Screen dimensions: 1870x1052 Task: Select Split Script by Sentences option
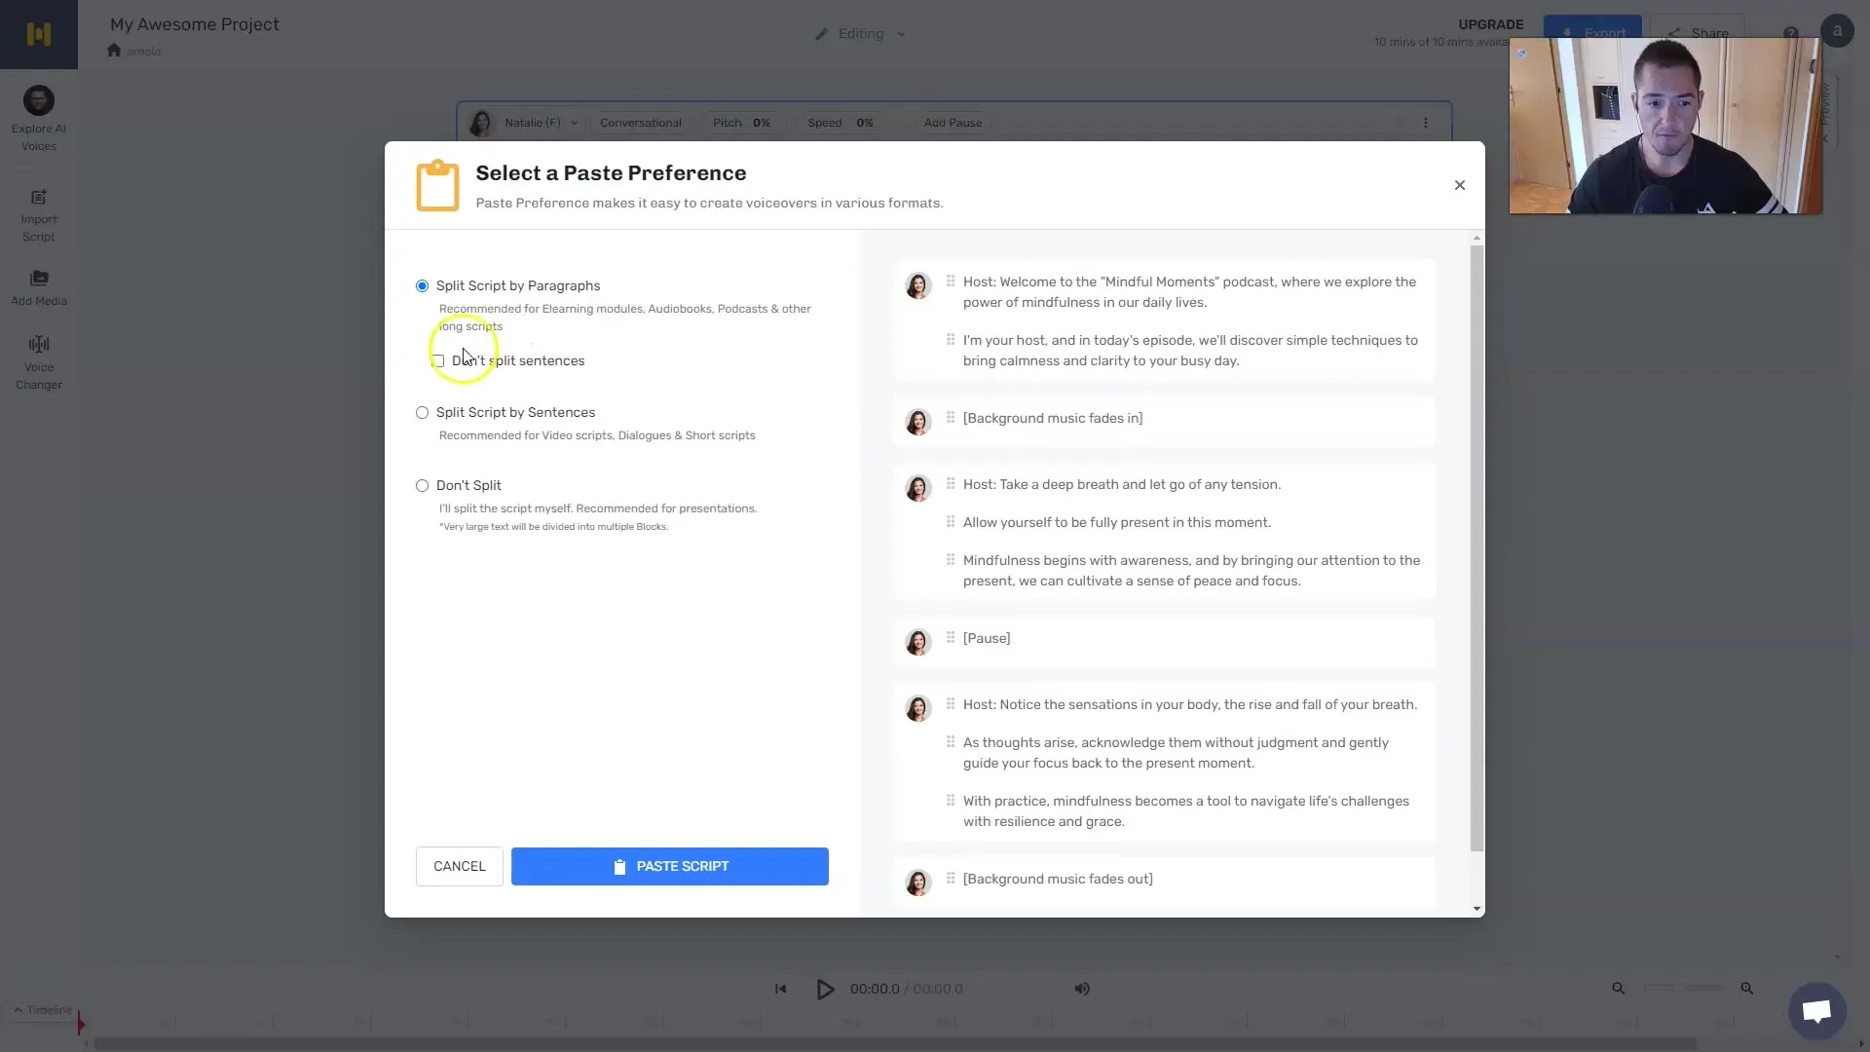(422, 411)
